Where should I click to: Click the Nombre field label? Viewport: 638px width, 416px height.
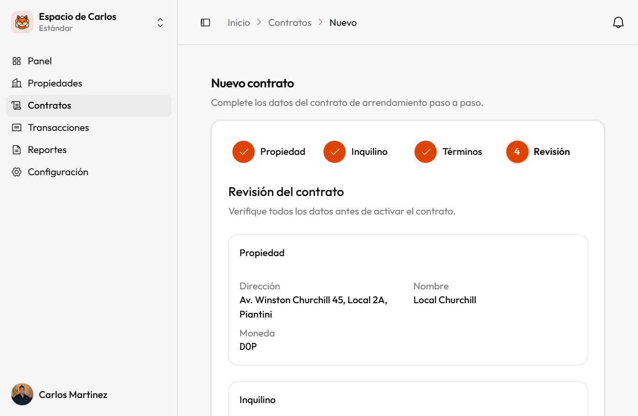[431, 286]
